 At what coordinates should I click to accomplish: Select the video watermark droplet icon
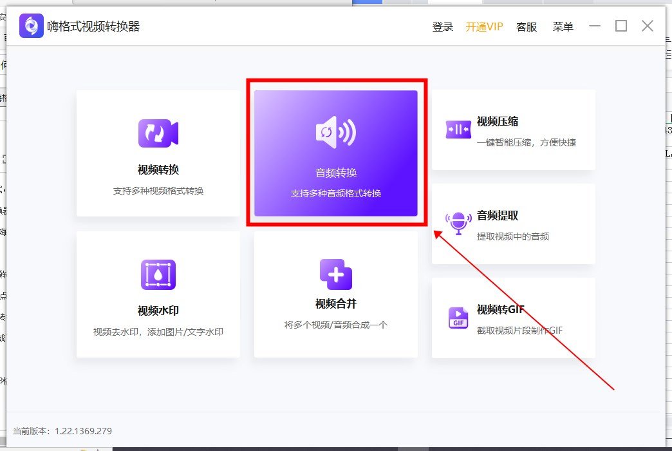157,273
